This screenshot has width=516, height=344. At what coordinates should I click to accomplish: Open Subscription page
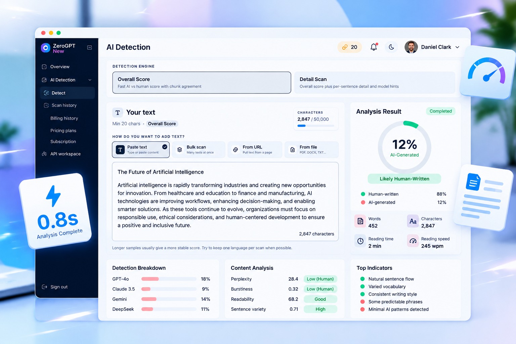click(x=63, y=142)
